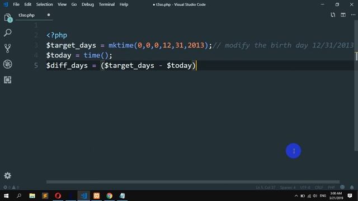Click the comment 'modify the birth day'
This screenshot has width=358, height=201.
pyautogui.click(x=266, y=45)
